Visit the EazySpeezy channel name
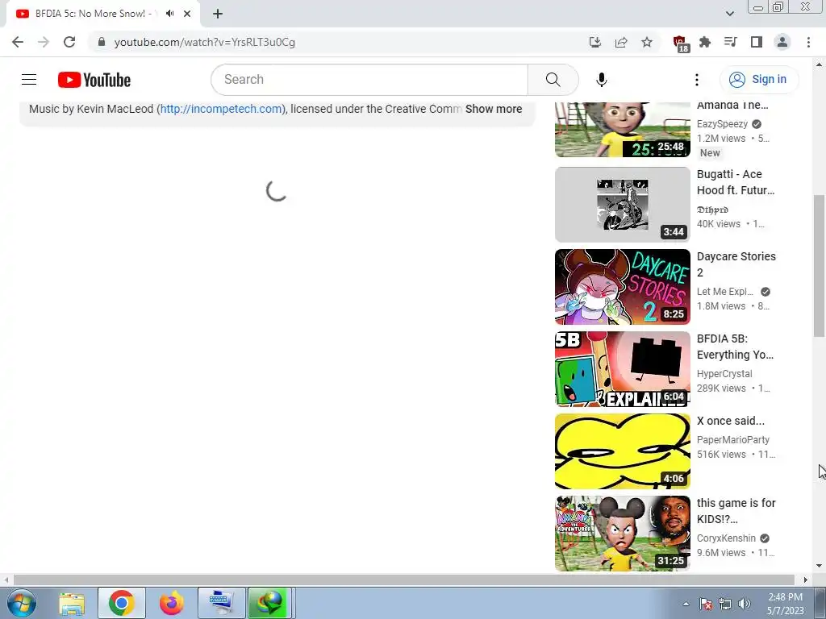The width and height of the screenshot is (826, 619). [x=722, y=123]
